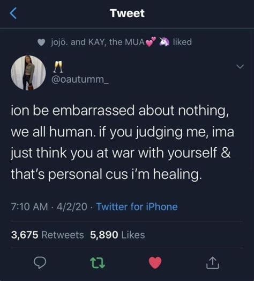254x281 pixels.
Task: Tap the unicorn emoji in the liked banner
Action: (165, 41)
